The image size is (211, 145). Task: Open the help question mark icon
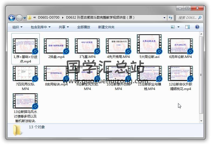click(x=197, y=27)
